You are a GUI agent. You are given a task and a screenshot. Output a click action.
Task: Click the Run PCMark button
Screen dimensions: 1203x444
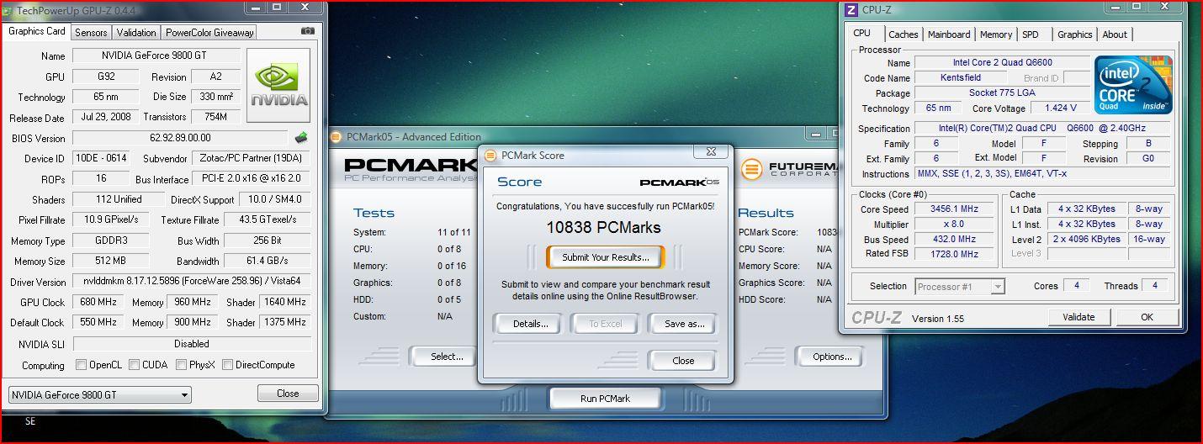(x=605, y=399)
